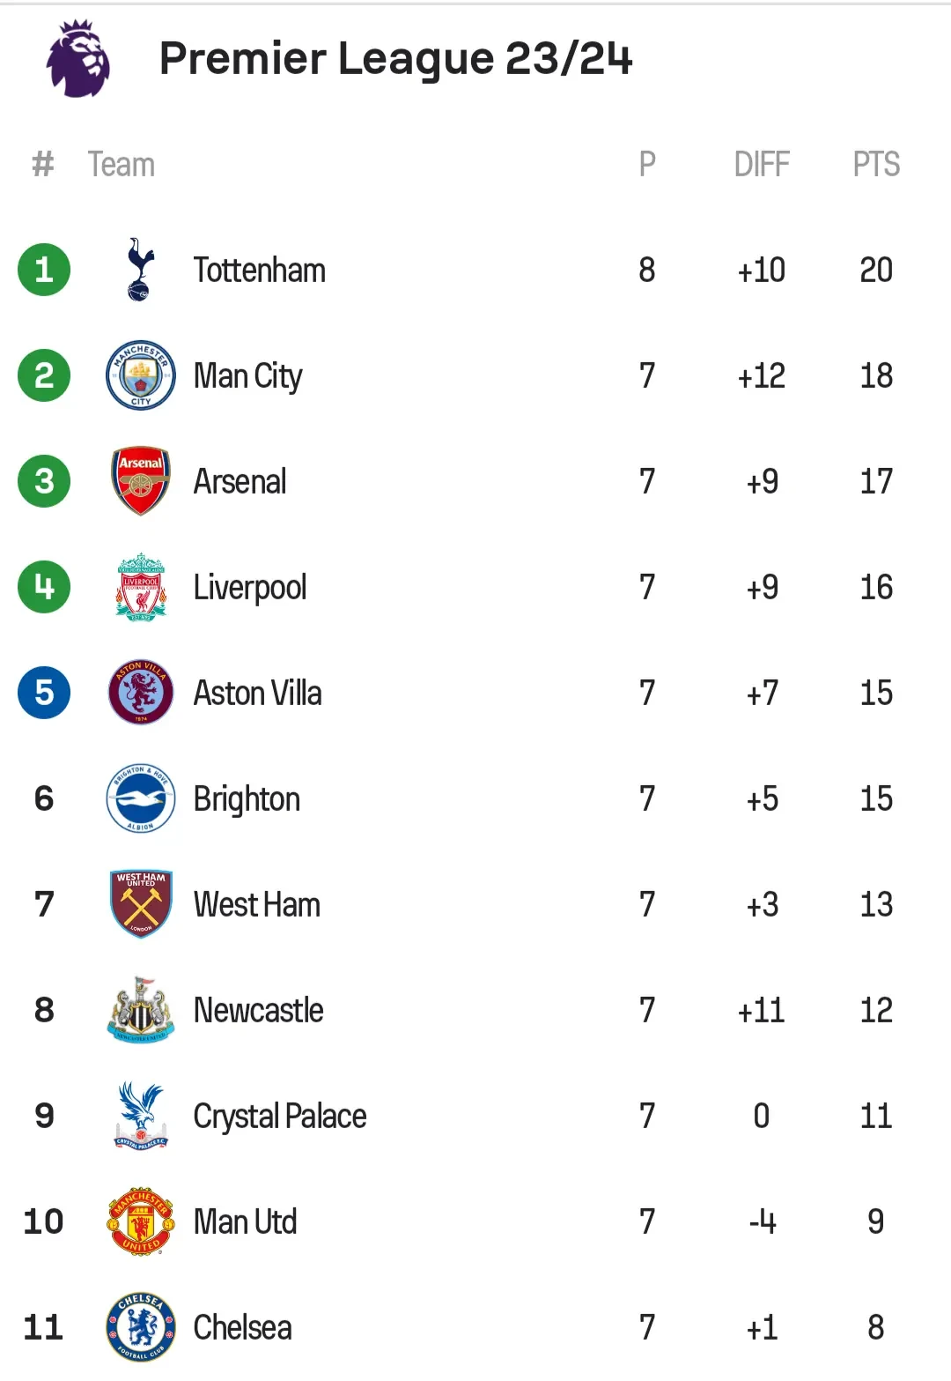The height and width of the screenshot is (1381, 951).
Task: Choose the Liverpool club crest
Action: click(141, 587)
